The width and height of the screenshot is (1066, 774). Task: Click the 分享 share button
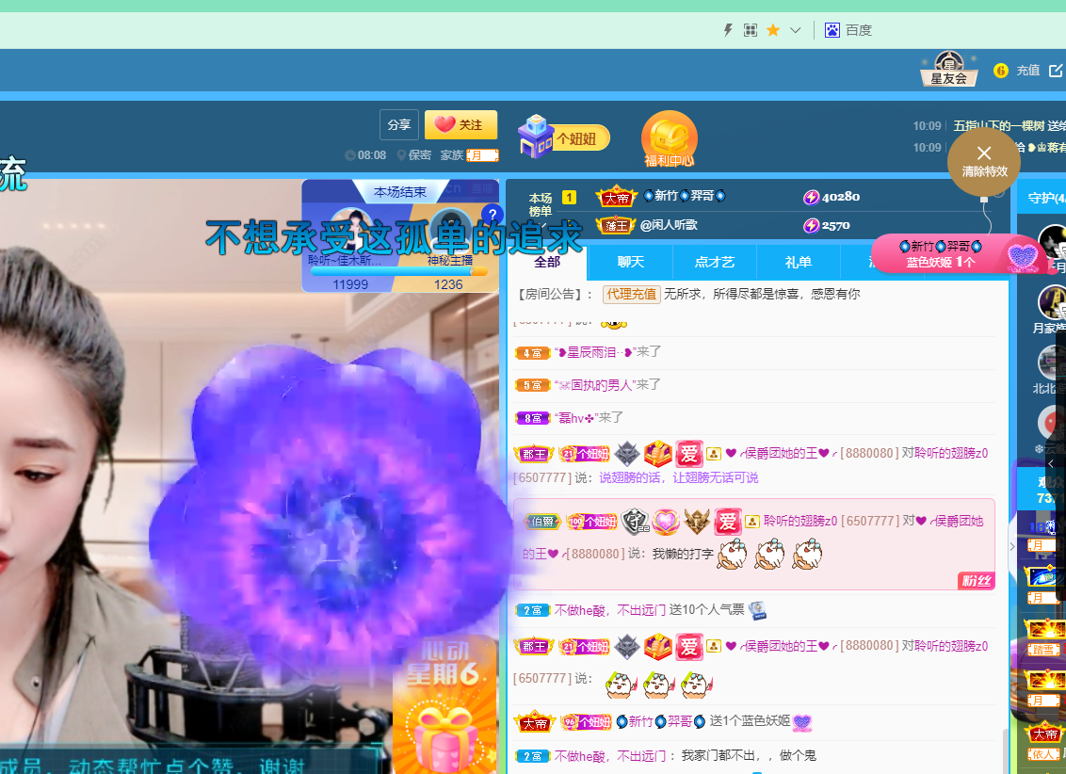tap(399, 125)
